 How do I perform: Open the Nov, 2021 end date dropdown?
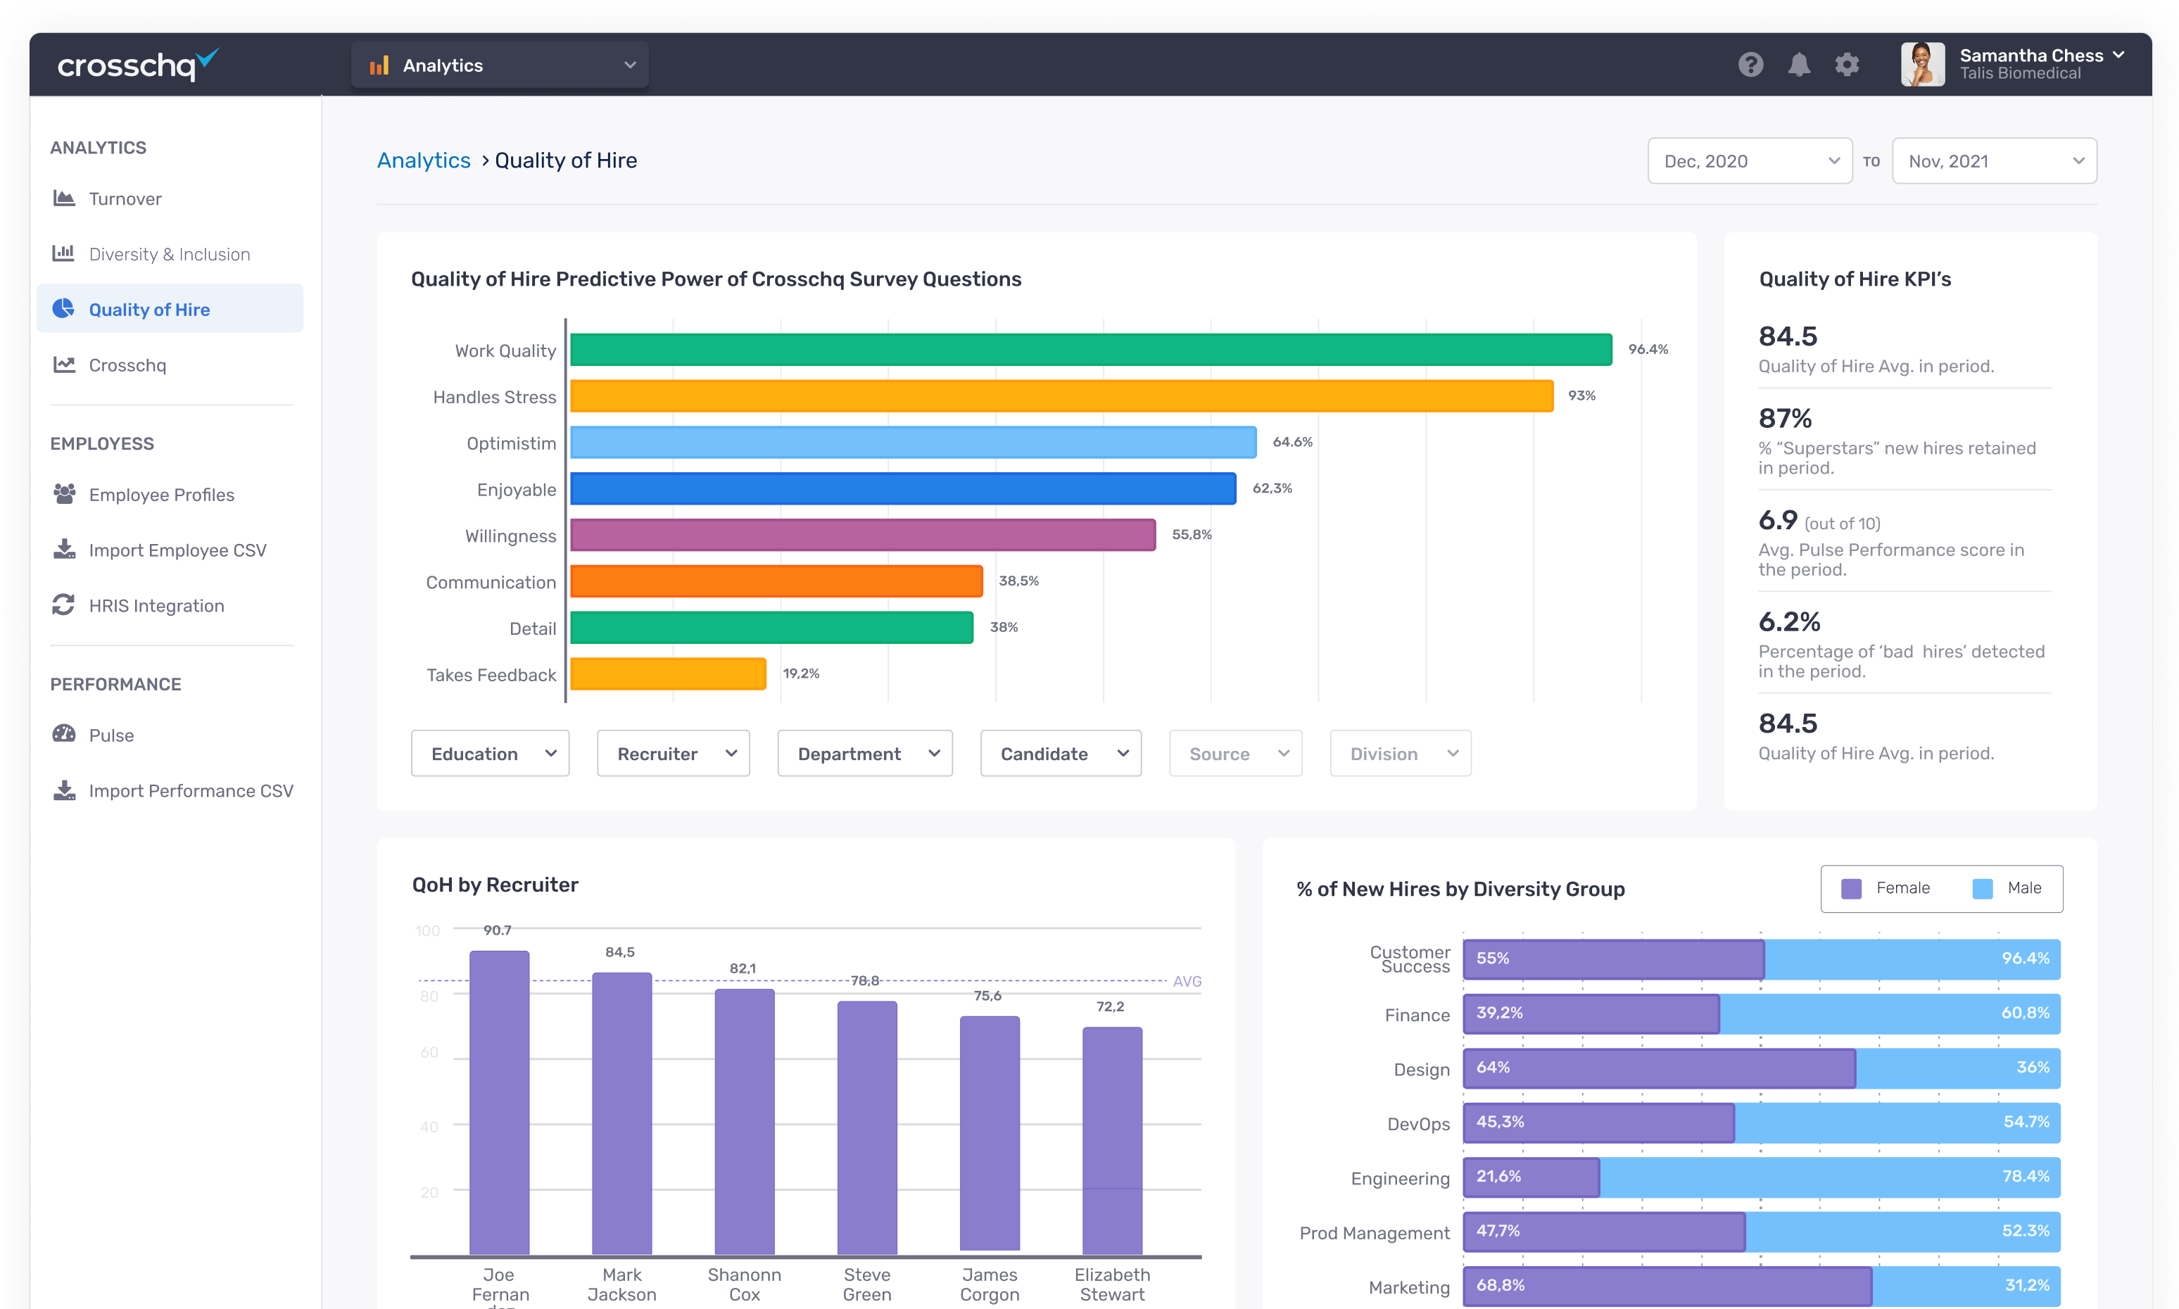coord(1994,160)
